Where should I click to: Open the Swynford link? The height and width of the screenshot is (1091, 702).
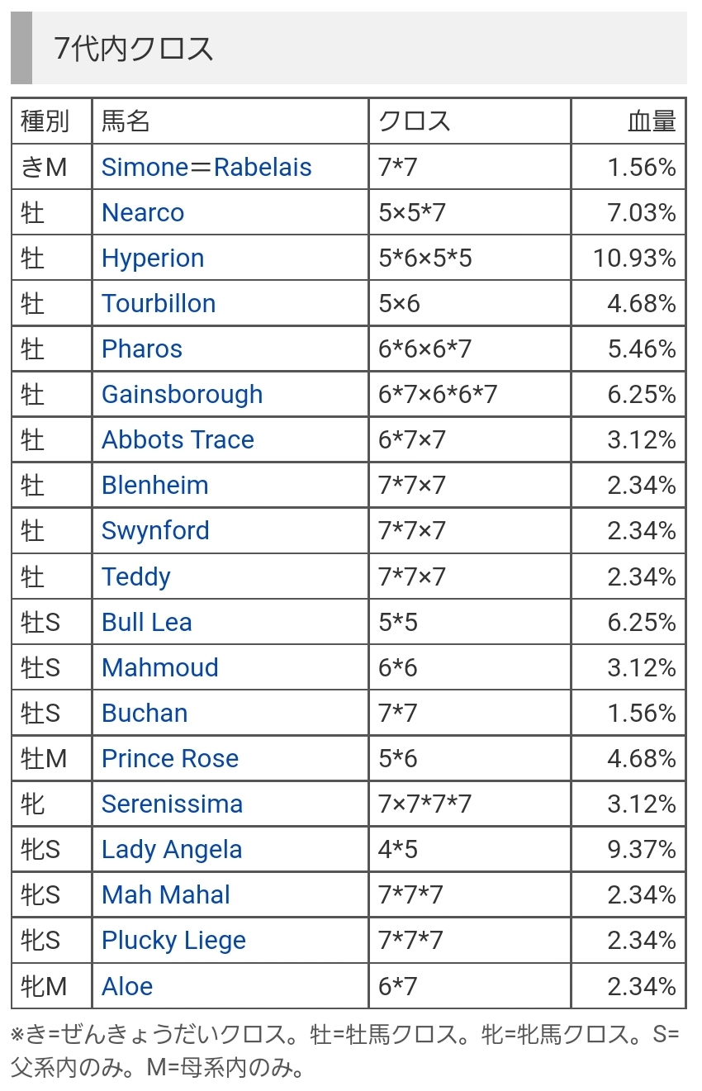point(155,530)
